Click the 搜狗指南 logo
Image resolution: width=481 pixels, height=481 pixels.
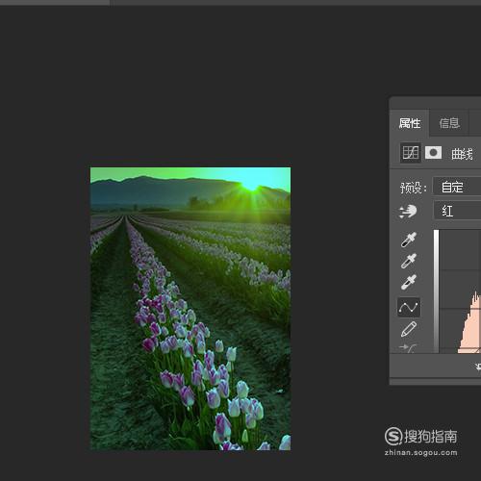421,437
